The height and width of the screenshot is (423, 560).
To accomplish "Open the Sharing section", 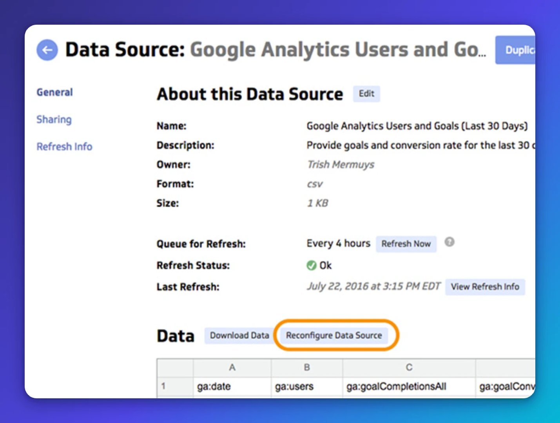I will 54,119.
